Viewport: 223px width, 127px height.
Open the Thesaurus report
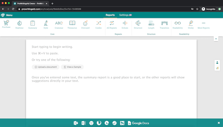[x=72, y=25]
